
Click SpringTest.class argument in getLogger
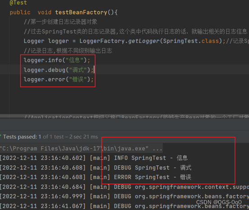(x=191, y=41)
